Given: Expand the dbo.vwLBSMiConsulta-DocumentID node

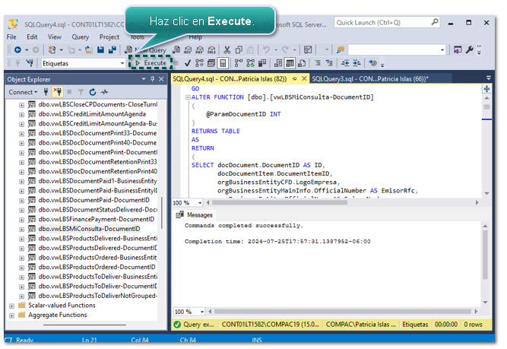Looking at the screenshot, I should tap(21, 230).
